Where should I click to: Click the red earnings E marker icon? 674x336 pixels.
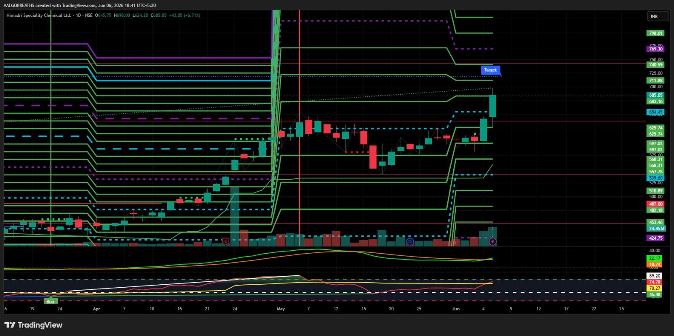point(226,242)
